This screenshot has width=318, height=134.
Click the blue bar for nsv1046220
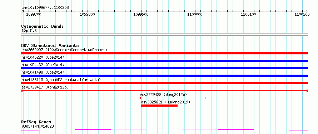(x=164, y=61)
